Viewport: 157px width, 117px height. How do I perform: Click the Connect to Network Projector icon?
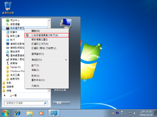tap(8, 48)
